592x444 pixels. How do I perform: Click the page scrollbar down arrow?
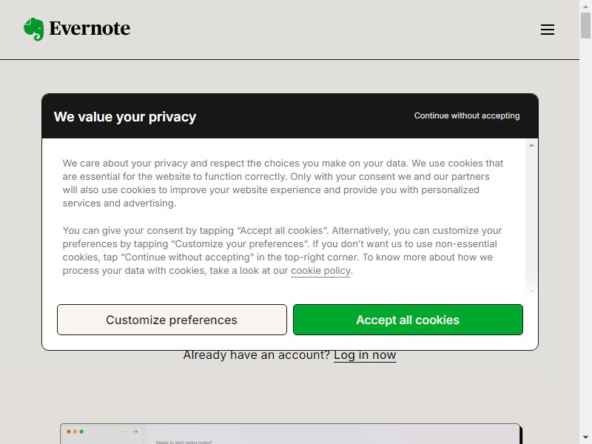[585, 438]
